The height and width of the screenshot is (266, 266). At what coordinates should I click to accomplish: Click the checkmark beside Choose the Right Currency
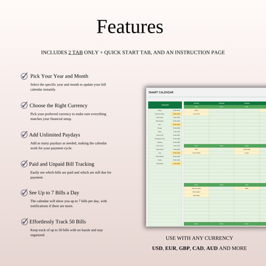tap(24, 106)
